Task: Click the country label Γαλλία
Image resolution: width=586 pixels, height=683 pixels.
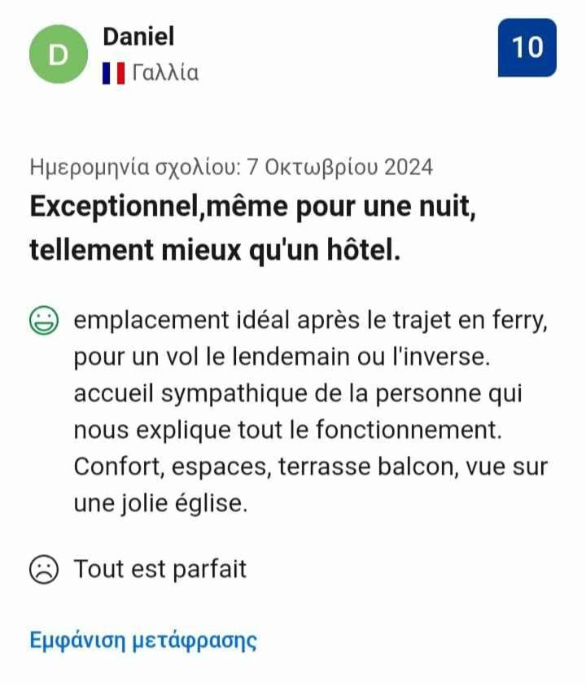Action: (x=165, y=72)
